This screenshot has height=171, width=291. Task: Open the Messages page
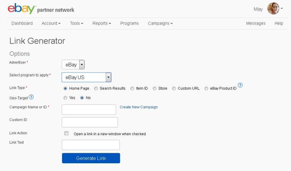tap(256, 23)
